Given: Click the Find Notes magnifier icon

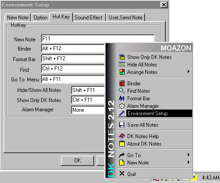Looking at the screenshot, I should pyautogui.click(x=122, y=91).
